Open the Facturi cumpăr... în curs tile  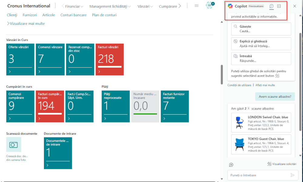tap(50, 106)
